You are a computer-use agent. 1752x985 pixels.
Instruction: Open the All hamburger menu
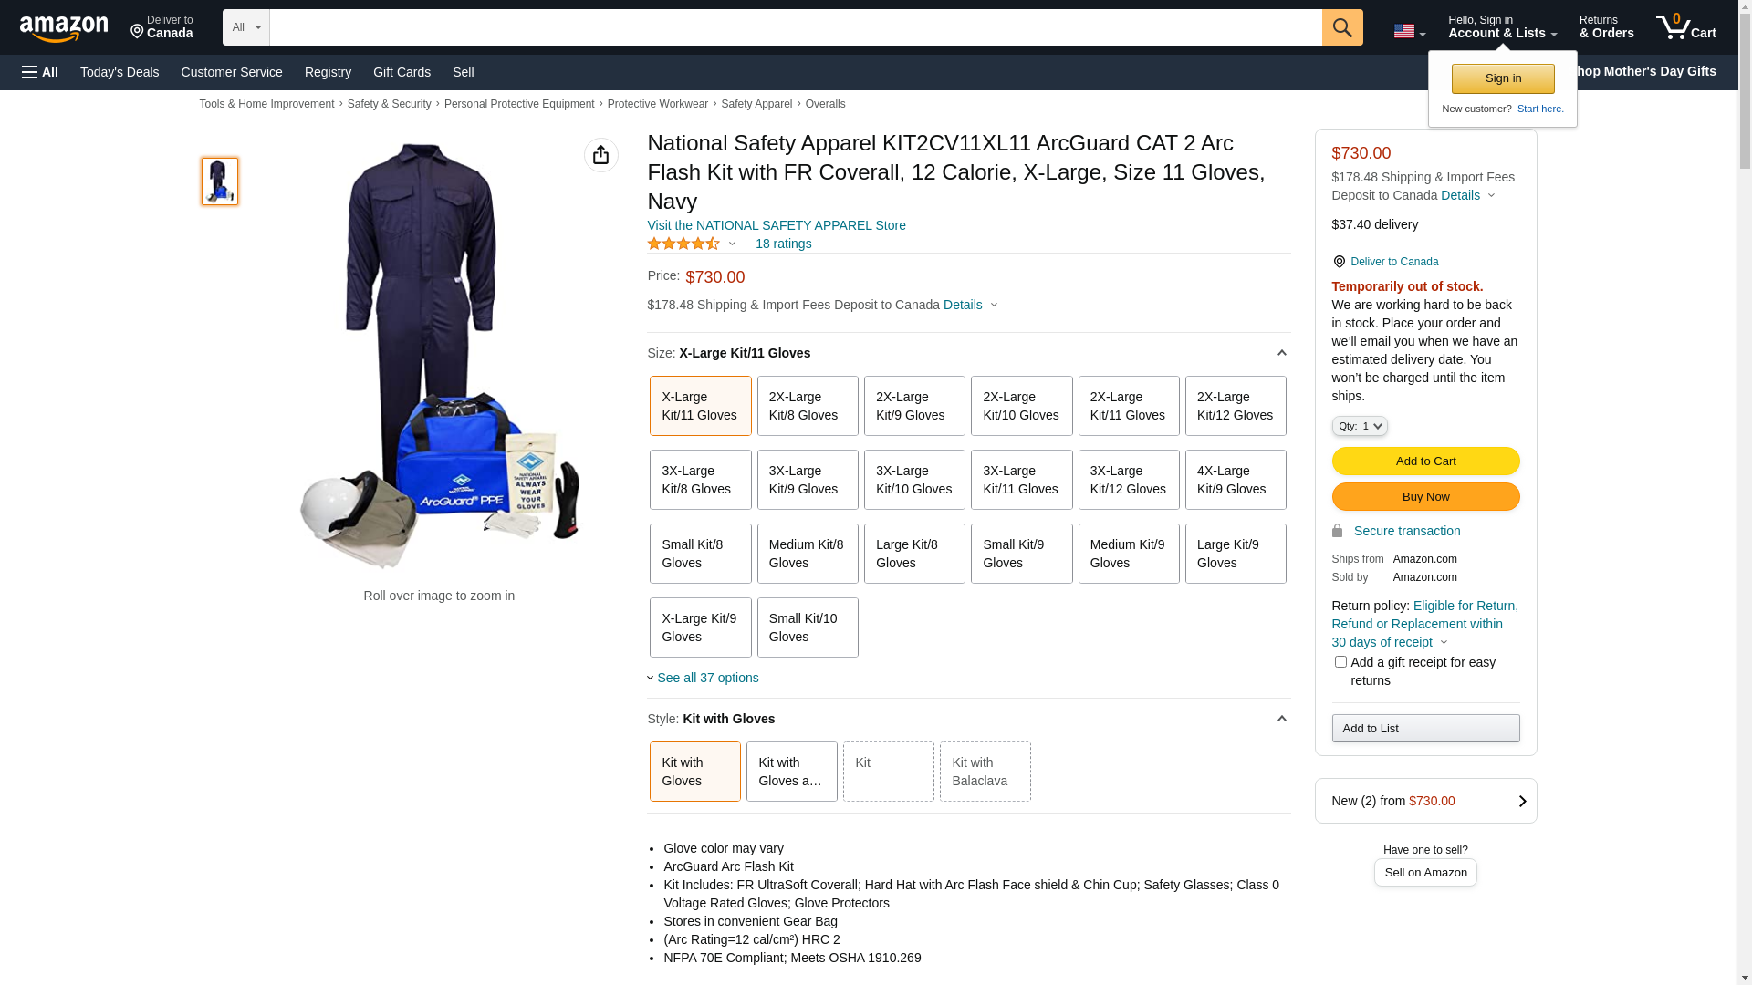40,72
